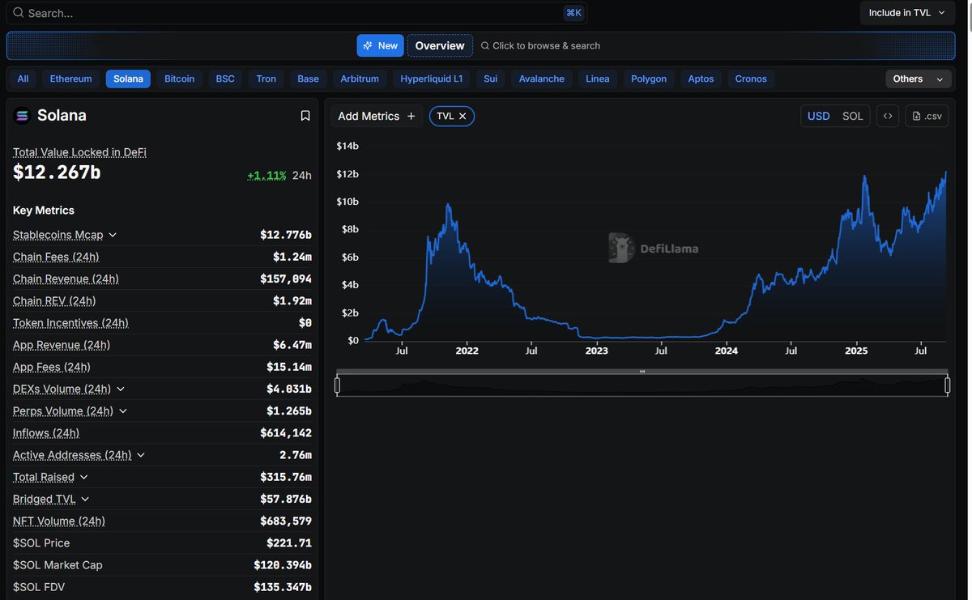Click Inflows (24h) label
This screenshot has width=972, height=600.
click(46, 433)
